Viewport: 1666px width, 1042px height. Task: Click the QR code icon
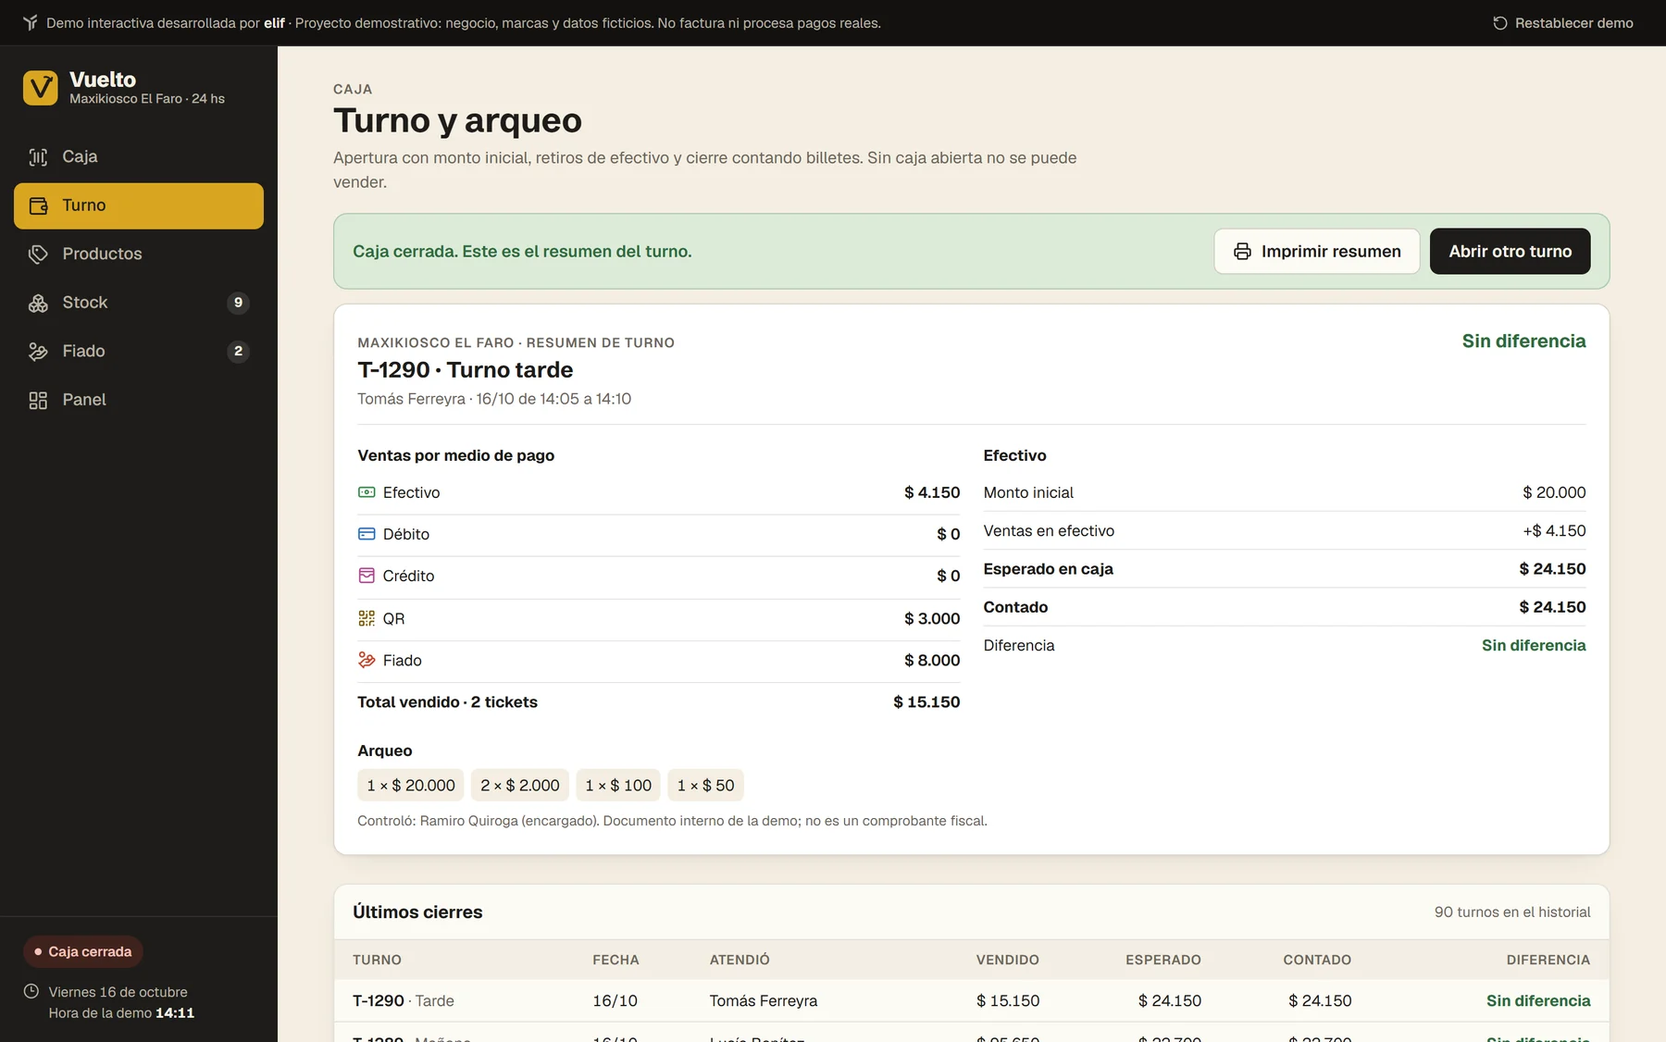pos(367,618)
